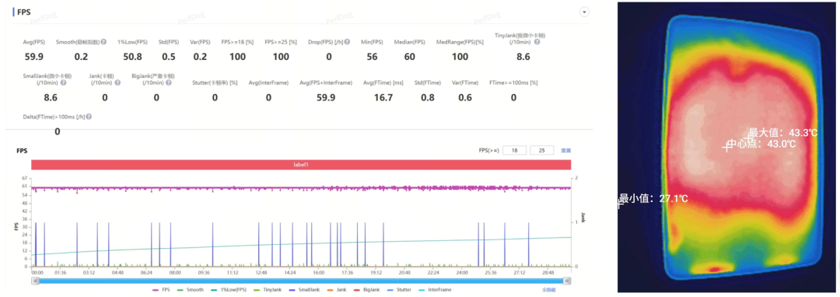Focus the FPS threshold field showing 18
840x297 pixels.
[514, 150]
